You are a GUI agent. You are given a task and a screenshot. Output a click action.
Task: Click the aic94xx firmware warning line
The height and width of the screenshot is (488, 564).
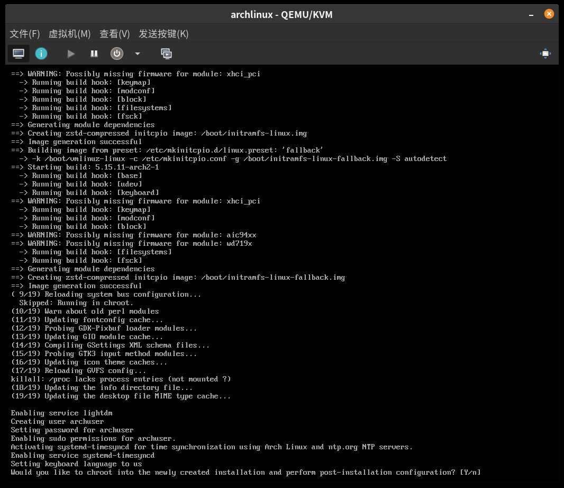click(133, 235)
